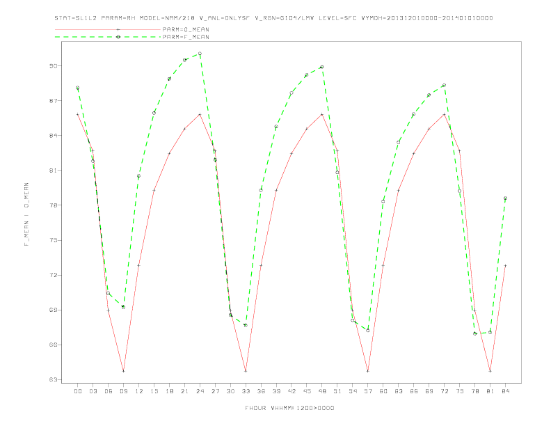Screen dimensions: 551x426
Task: Click forecast hour label 12
Action: pos(139,391)
